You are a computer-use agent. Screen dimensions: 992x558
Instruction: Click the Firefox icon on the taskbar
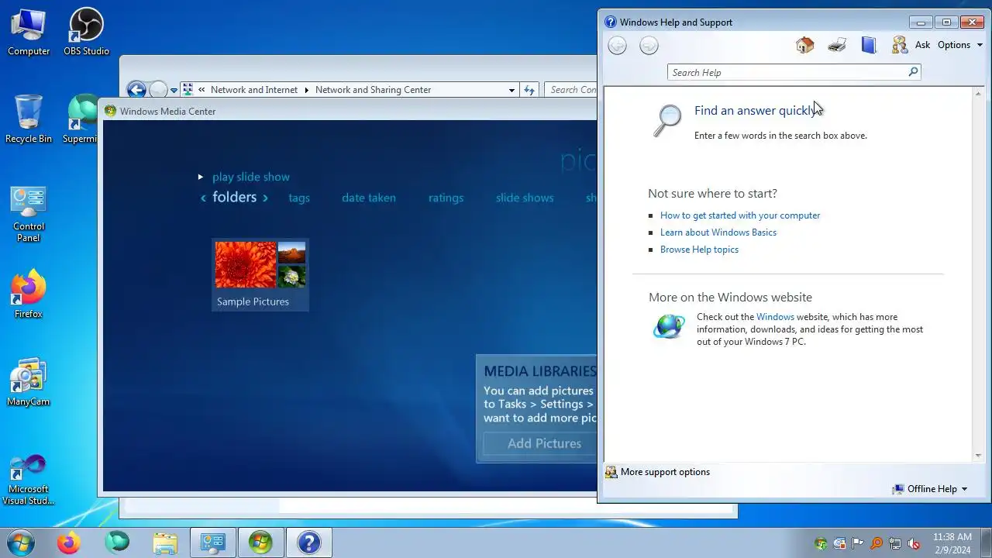pyautogui.click(x=68, y=542)
